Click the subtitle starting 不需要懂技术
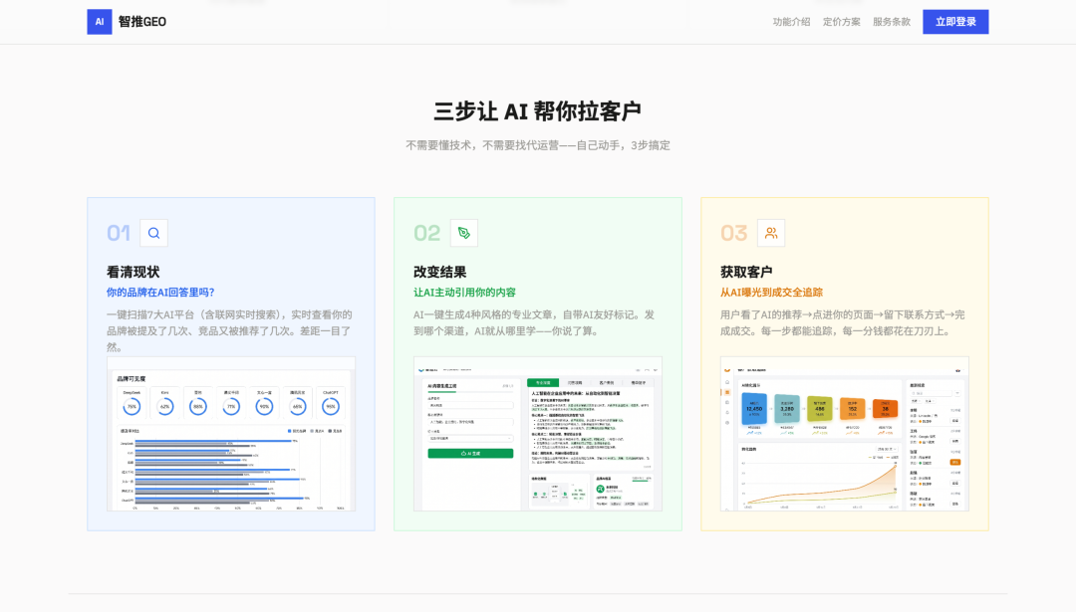 tap(538, 145)
